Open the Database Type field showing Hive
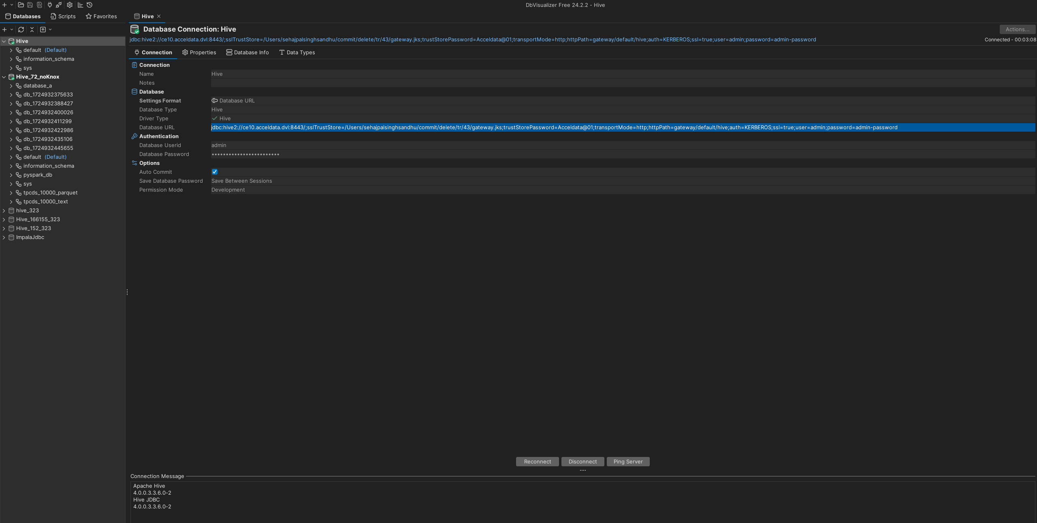Image resolution: width=1037 pixels, height=523 pixels. [x=623, y=110]
